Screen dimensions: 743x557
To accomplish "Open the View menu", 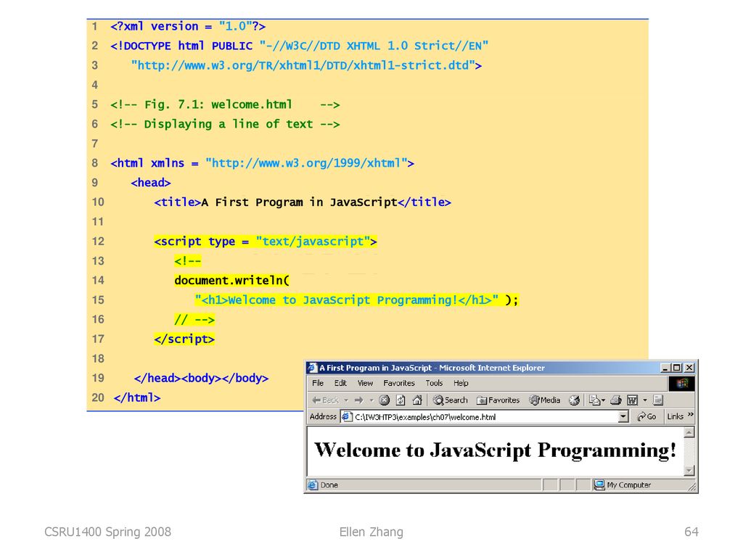I will pyautogui.click(x=365, y=383).
